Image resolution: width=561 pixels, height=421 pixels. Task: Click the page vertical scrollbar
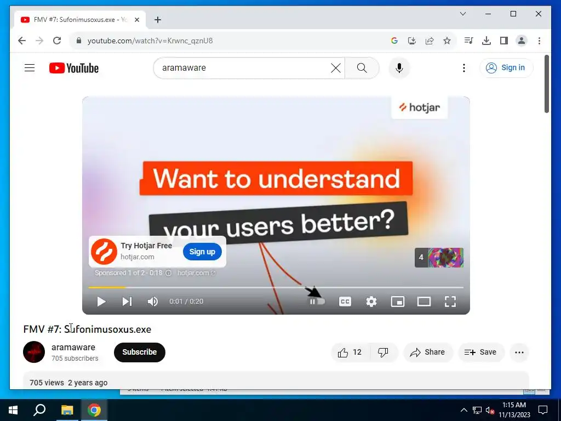click(x=546, y=84)
